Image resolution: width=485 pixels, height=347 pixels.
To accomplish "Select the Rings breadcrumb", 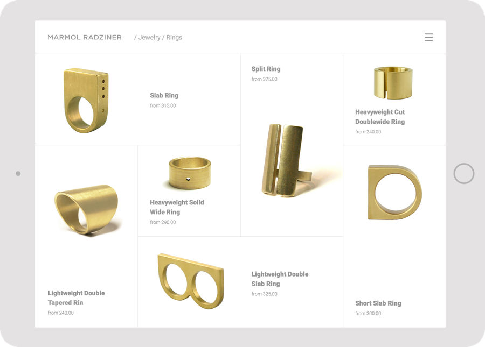I will 174,37.
